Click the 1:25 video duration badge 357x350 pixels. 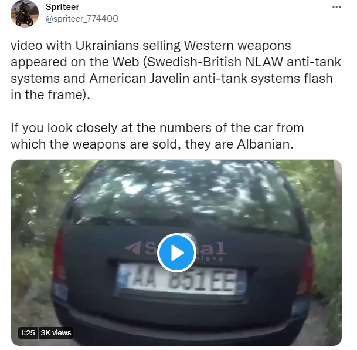28,332
